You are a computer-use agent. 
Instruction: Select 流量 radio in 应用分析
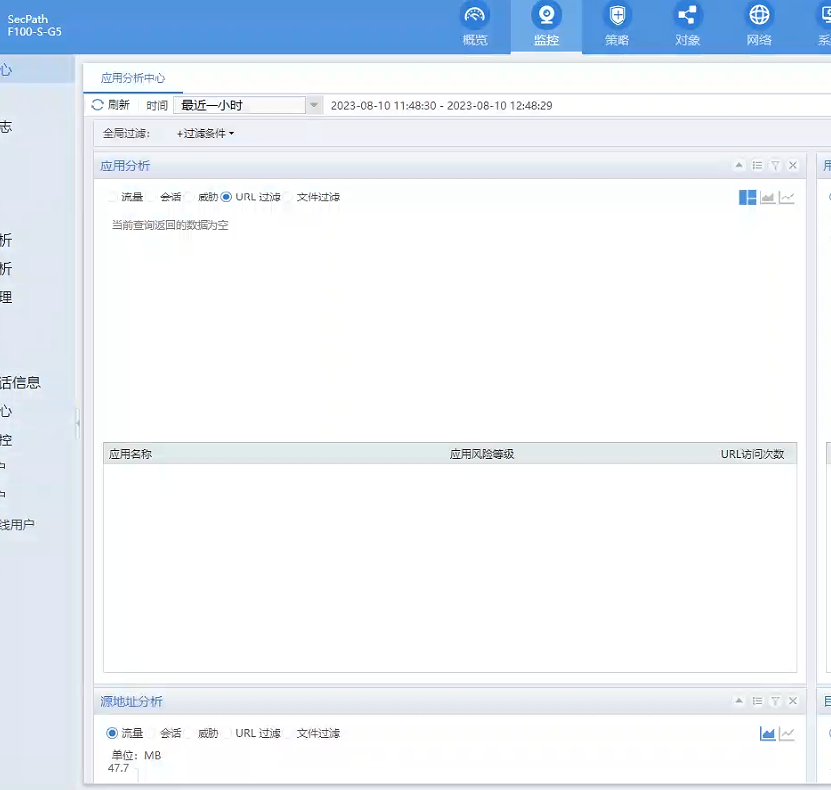pos(112,197)
